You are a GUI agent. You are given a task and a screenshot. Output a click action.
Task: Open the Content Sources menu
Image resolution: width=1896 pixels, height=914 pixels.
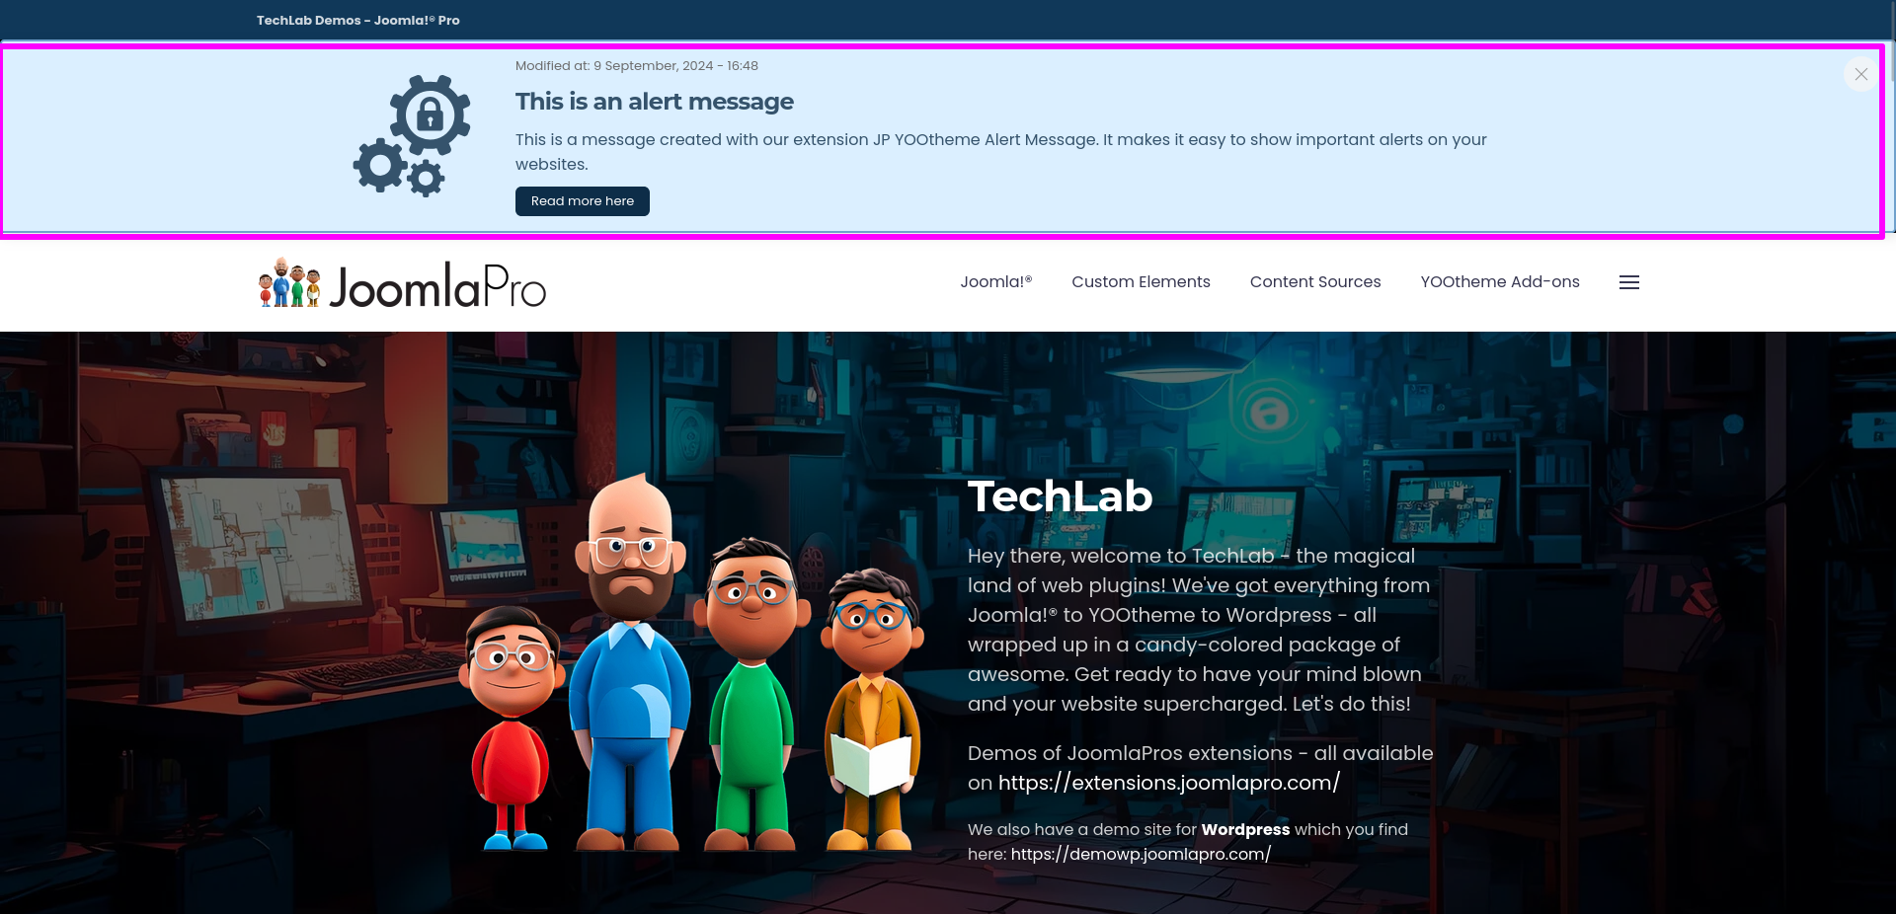tap(1315, 282)
